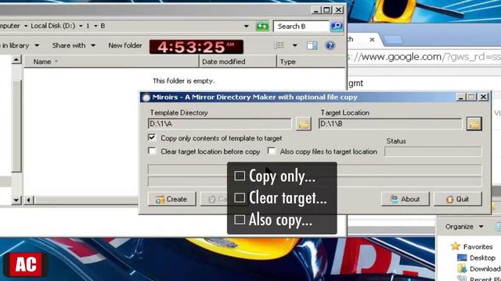The height and width of the screenshot is (281, 501).
Task: Click the Miroirs title bar app icon
Action: pos(146,98)
